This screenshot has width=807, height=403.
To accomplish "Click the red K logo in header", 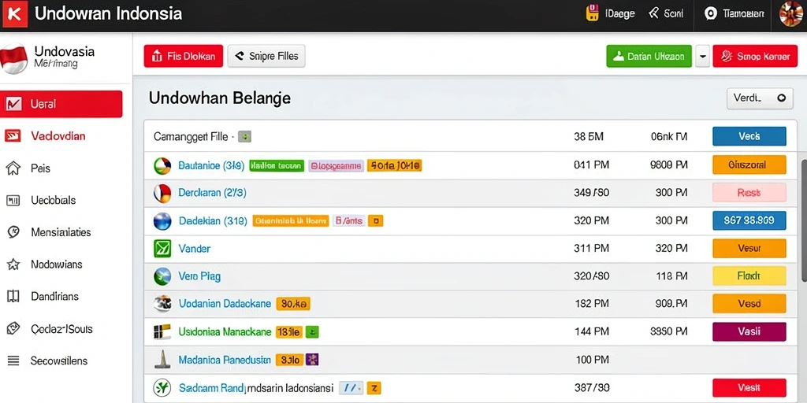I will (x=14, y=14).
